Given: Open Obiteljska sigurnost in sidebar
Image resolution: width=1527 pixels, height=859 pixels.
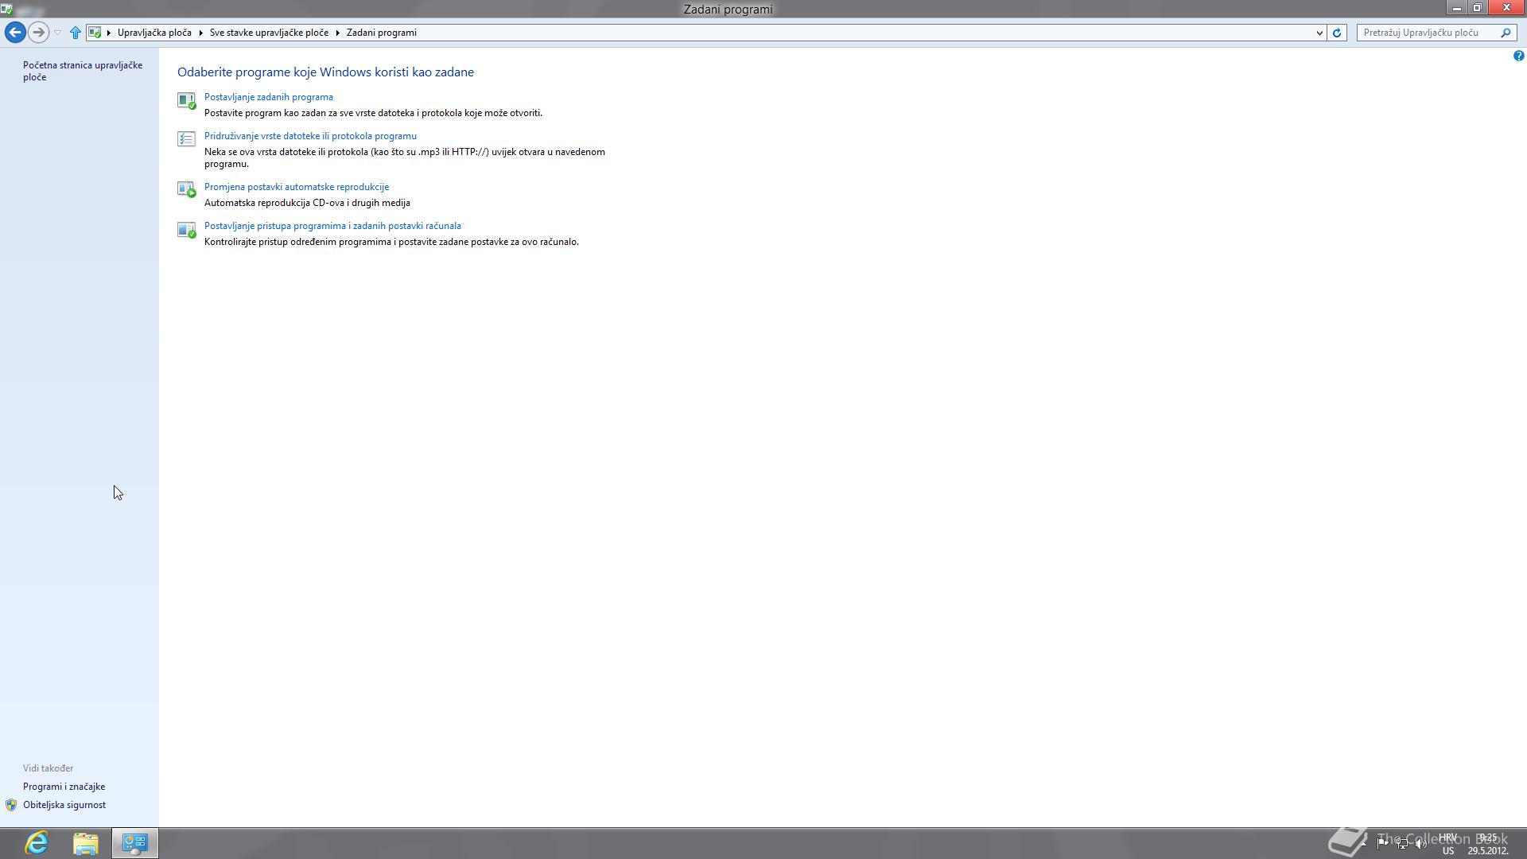Looking at the screenshot, I should pyautogui.click(x=64, y=805).
